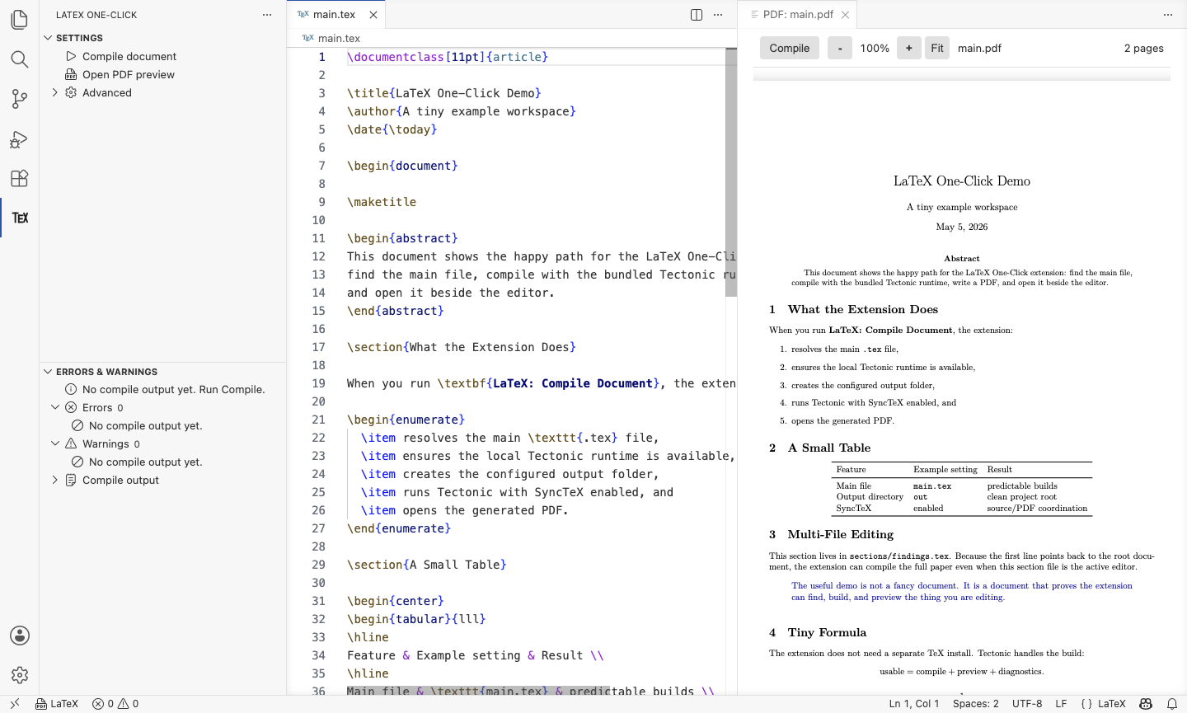Open the Source Control view icon
Viewport: 1187px width, 713px height.
tap(20, 99)
